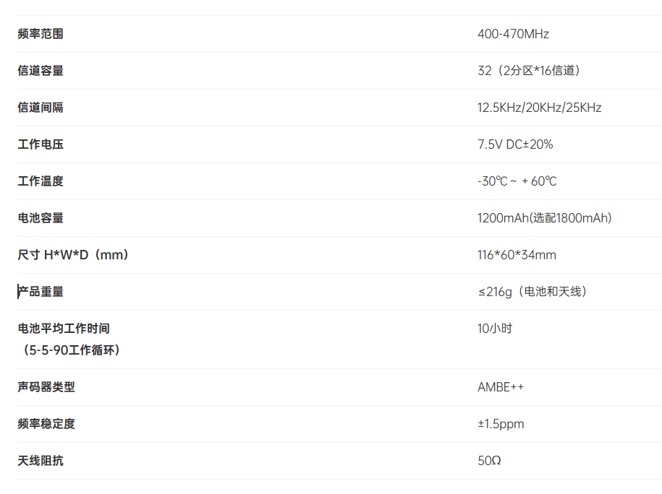Click the 工作温度 label

[x=41, y=181]
